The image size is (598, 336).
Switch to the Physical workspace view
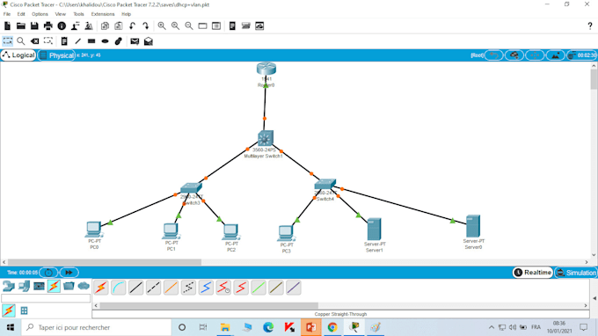56,55
